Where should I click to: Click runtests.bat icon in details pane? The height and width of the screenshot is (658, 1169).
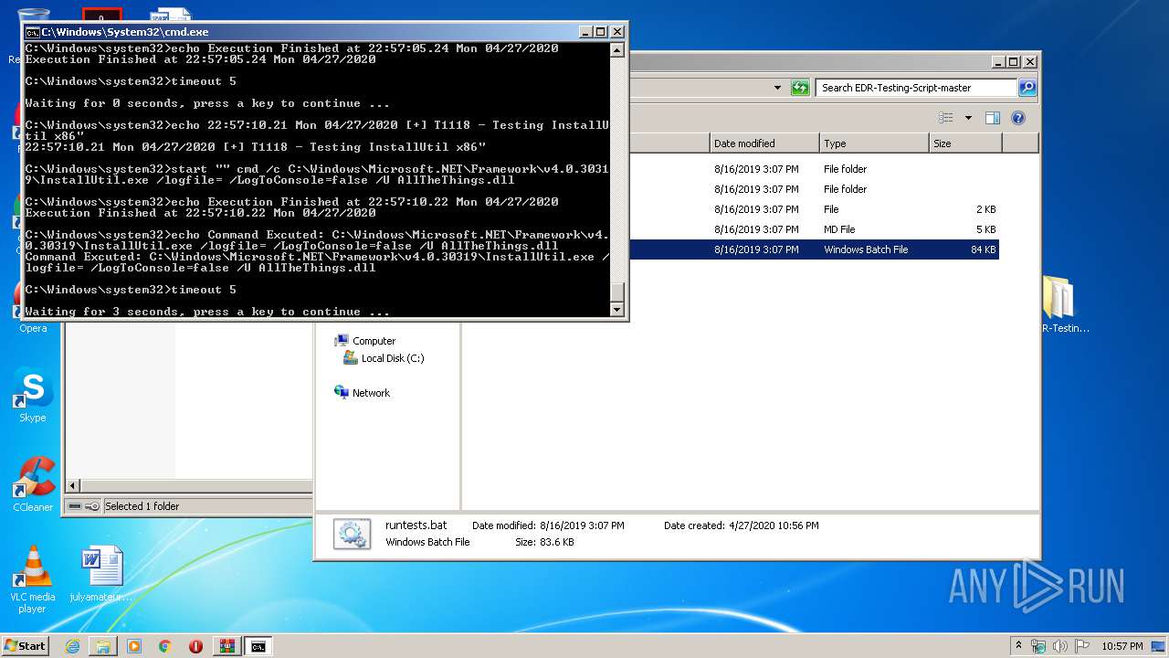[x=352, y=535]
